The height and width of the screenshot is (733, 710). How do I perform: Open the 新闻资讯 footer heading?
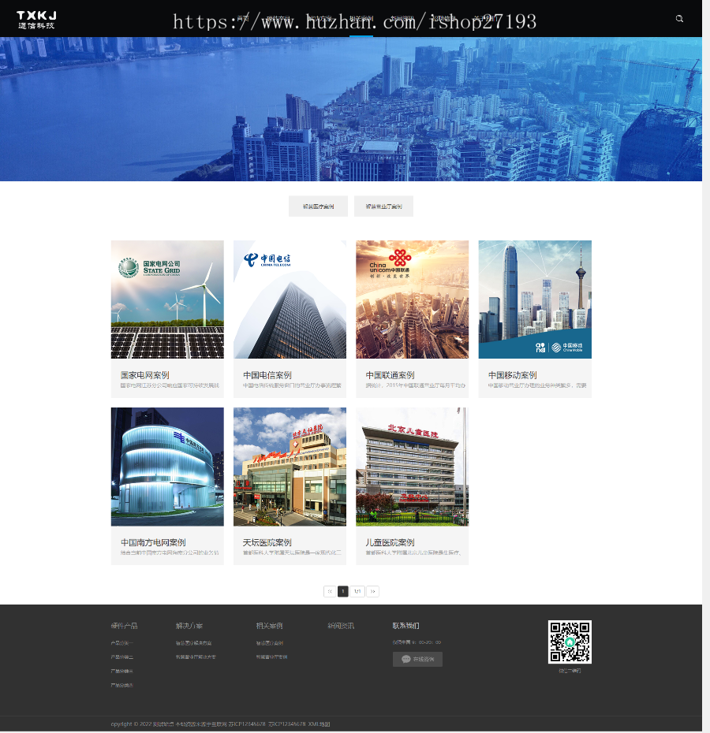[x=341, y=626]
